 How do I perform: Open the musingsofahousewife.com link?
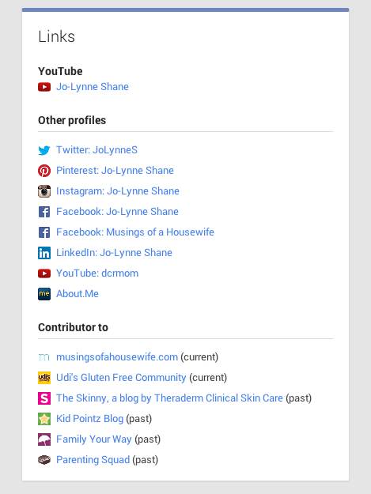tap(117, 357)
